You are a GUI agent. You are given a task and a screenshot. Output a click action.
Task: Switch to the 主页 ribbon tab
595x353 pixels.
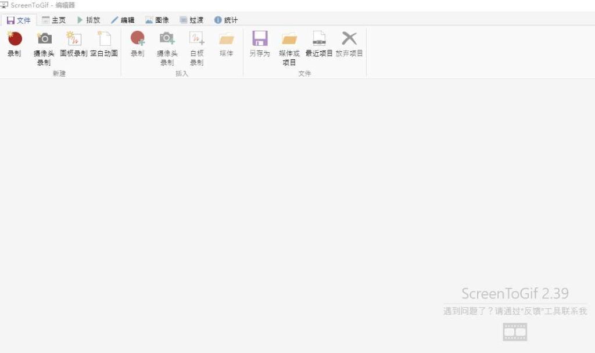pyautogui.click(x=55, y=19)
